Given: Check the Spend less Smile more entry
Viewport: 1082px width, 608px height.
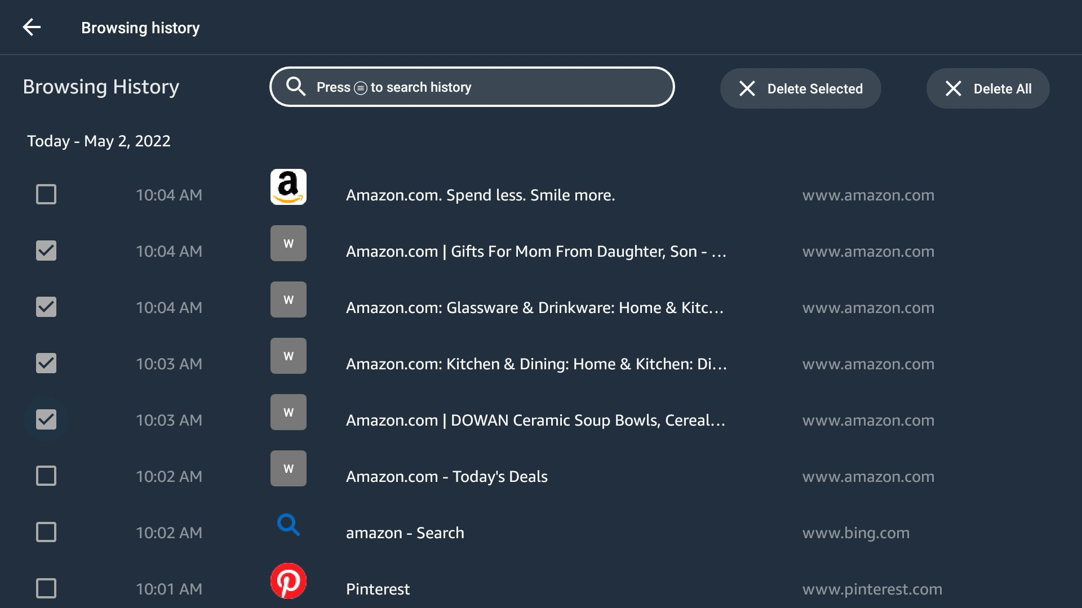Looking at the screenshot, I should click(46, 194).
